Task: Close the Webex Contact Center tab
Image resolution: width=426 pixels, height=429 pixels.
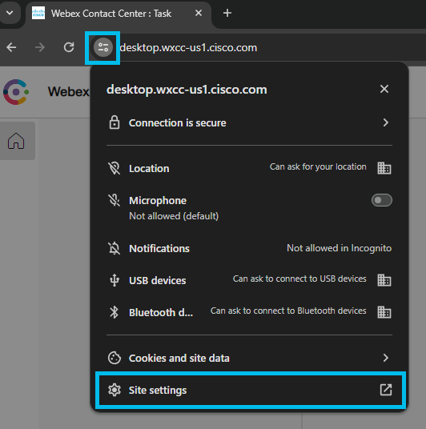Action: pyautogui.click(x=199, y=13)
